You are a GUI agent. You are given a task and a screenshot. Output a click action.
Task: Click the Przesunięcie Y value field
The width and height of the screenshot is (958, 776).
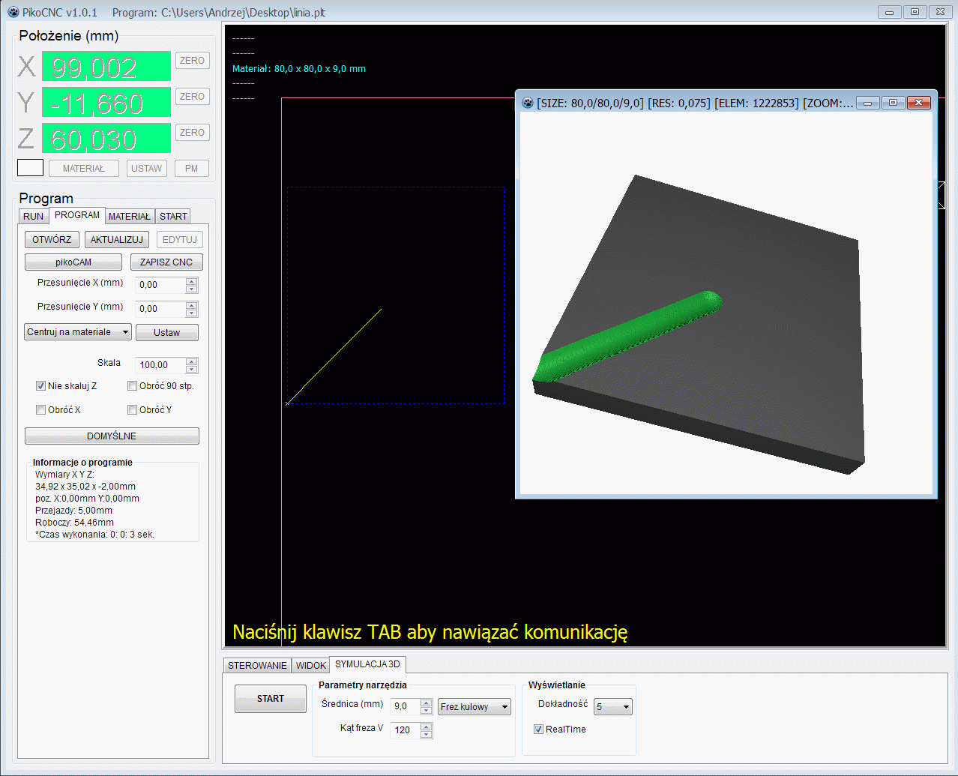pyautogui.click(x=160, y=309)
